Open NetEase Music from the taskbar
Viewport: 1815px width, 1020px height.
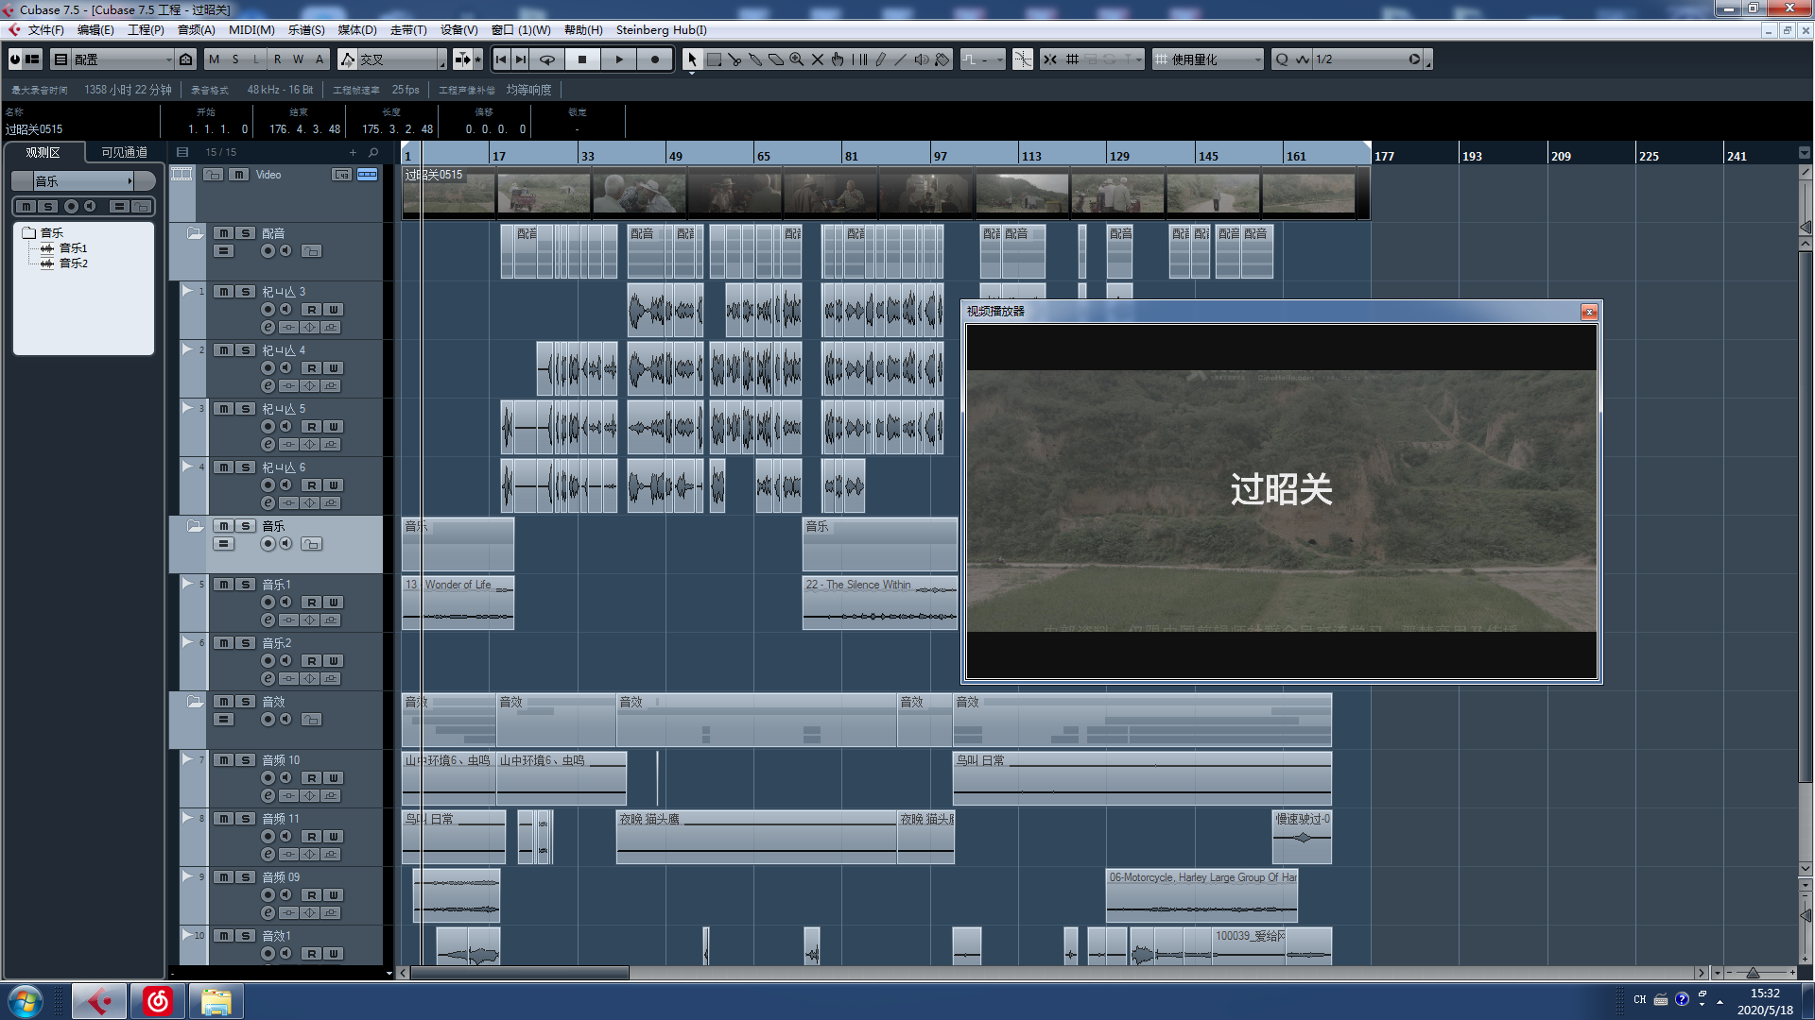158,1001
